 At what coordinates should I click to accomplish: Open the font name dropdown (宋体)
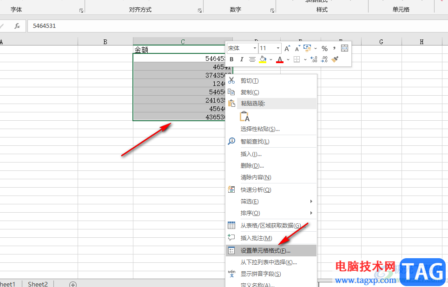pos(254,48)
